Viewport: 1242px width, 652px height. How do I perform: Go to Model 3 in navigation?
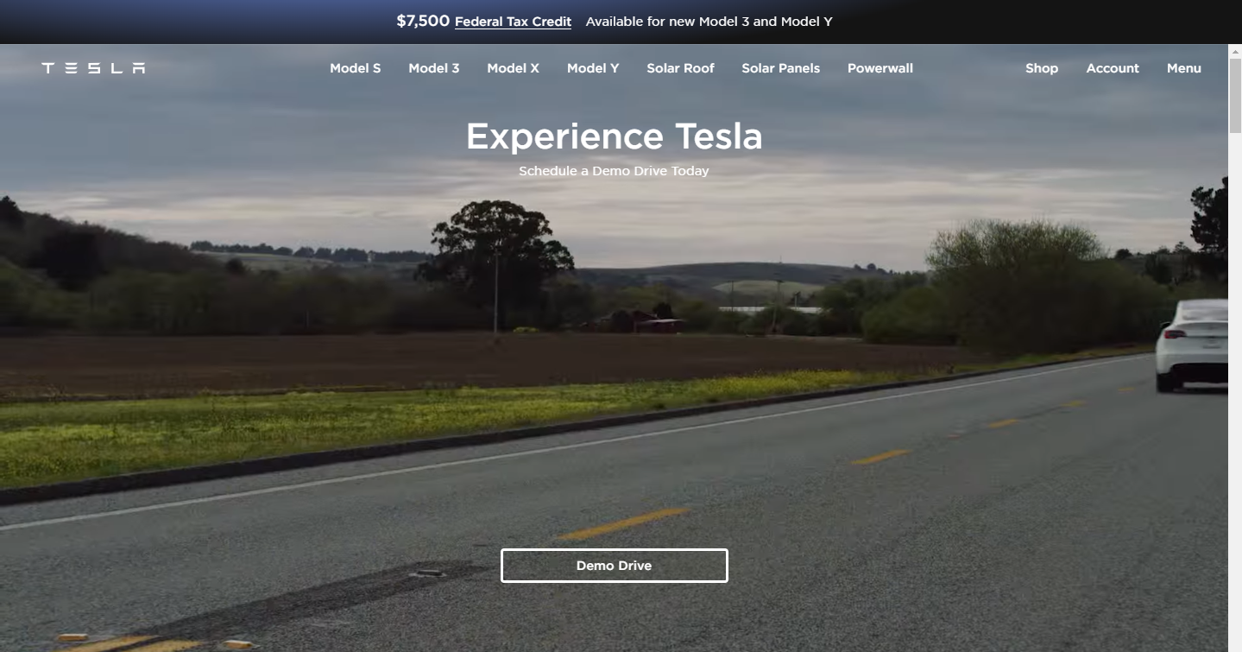click(x=433, y=68)
